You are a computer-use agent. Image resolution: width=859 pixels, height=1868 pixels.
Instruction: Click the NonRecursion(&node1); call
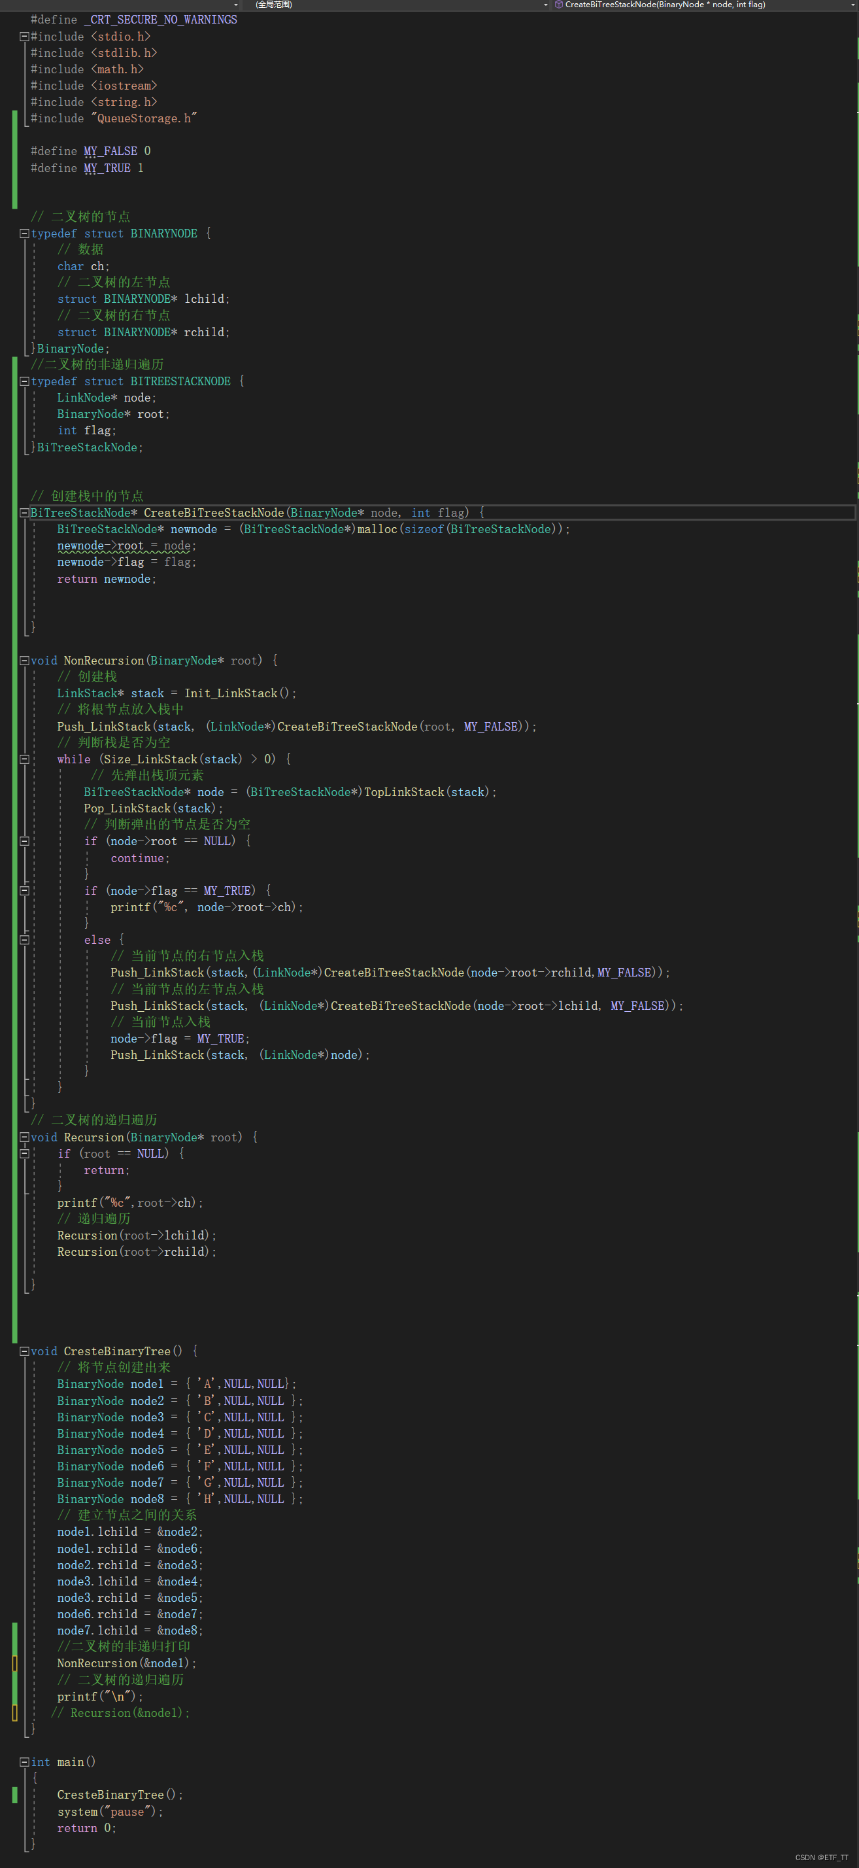pyautogui.click(x=127, y=1663)
